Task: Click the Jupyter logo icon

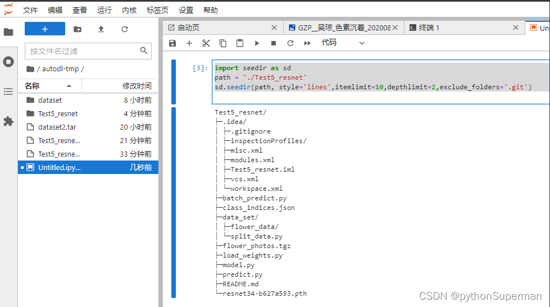Action: pos(8,10)
